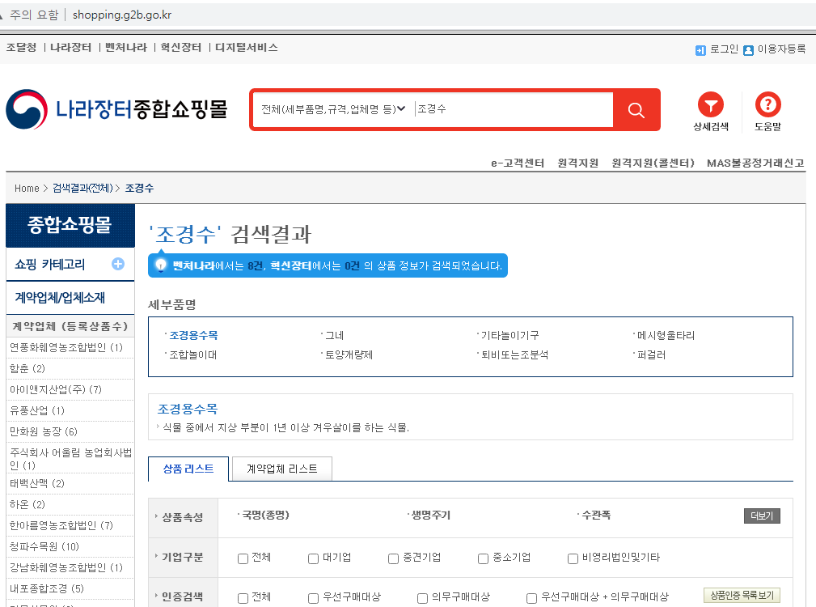Open the 상세검색 filter icon
Image resolution: width=816 pixels, height=607 pixels.
(x=711, y=105)
